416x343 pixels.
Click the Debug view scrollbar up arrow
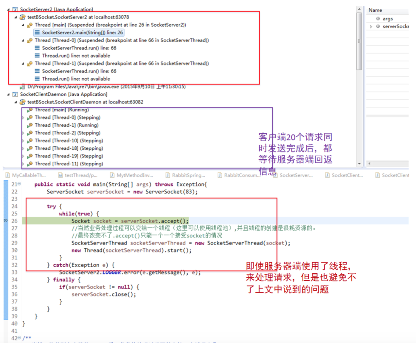[x=359, y=9]
